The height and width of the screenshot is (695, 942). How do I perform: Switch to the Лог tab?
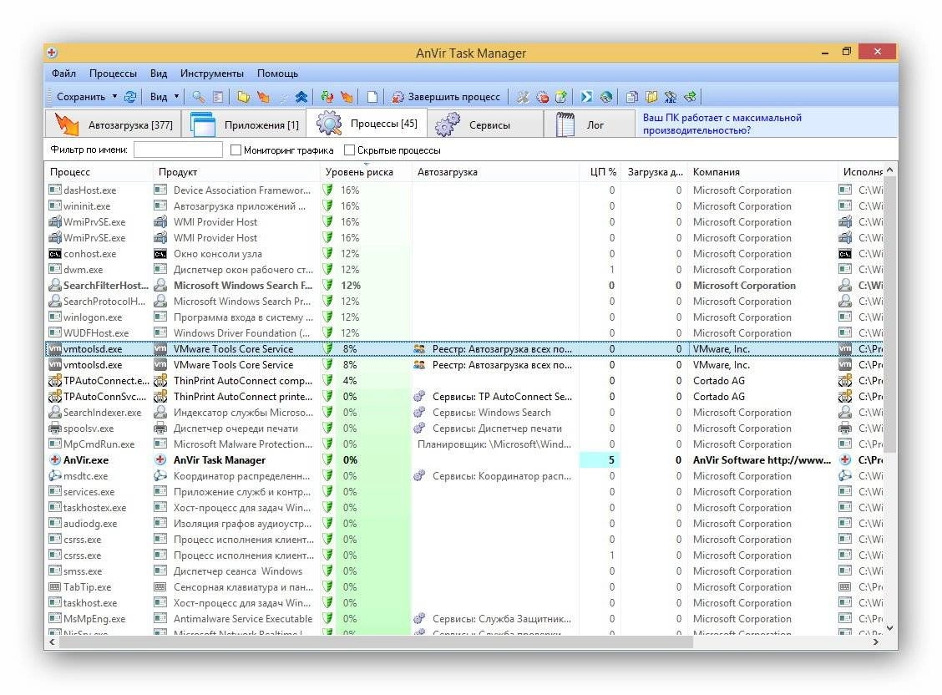click(590, 124)
